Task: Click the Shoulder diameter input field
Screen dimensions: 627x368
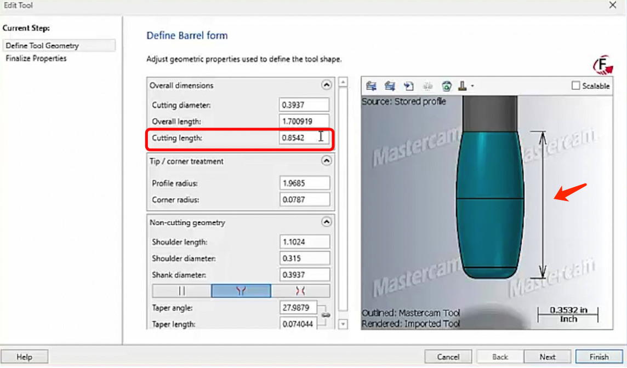Action: click(x=305, y=258)
